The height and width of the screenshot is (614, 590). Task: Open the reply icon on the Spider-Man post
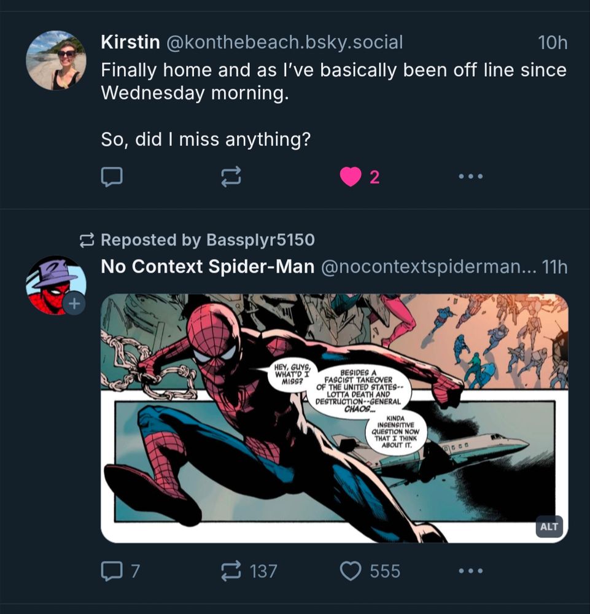pyautogui.click(x=111, y=572)
